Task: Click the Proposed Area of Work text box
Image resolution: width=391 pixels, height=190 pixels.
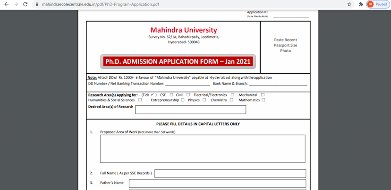Action: pyautogui.click(x=203, y=149)
